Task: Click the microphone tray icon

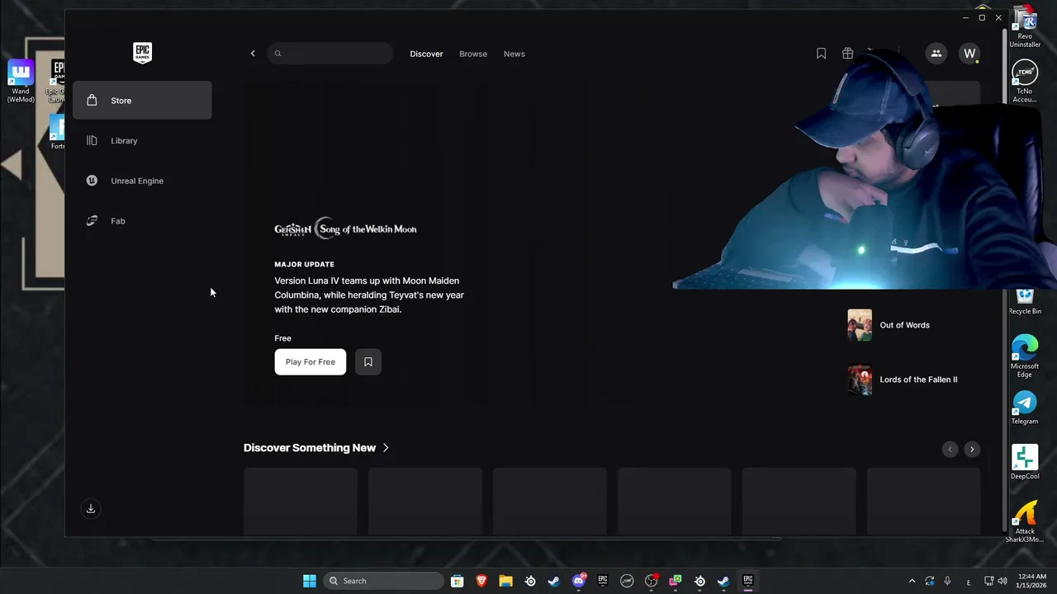Action: (x=947, y=581)
